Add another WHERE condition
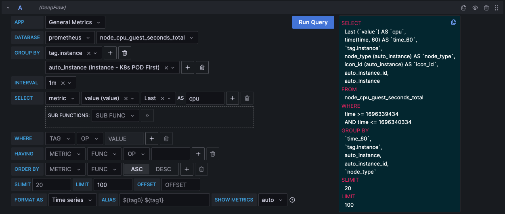This screenshot has height=214, width=505. (x=152, y=138)
